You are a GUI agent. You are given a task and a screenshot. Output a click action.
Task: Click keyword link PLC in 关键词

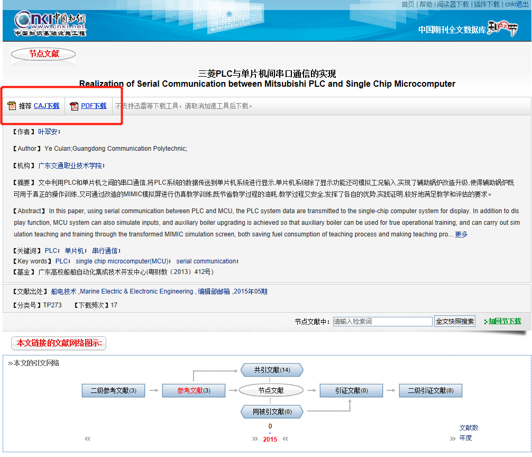[x=51, y=251]
